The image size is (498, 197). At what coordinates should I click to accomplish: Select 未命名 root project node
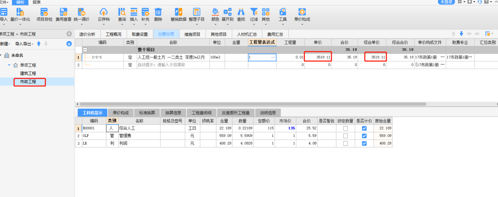(x=17, y=55)
